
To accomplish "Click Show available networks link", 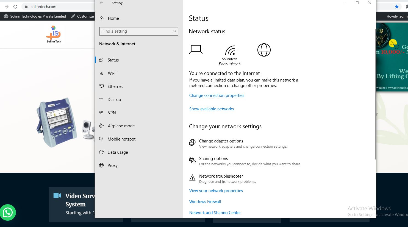I will coord(211,109).
